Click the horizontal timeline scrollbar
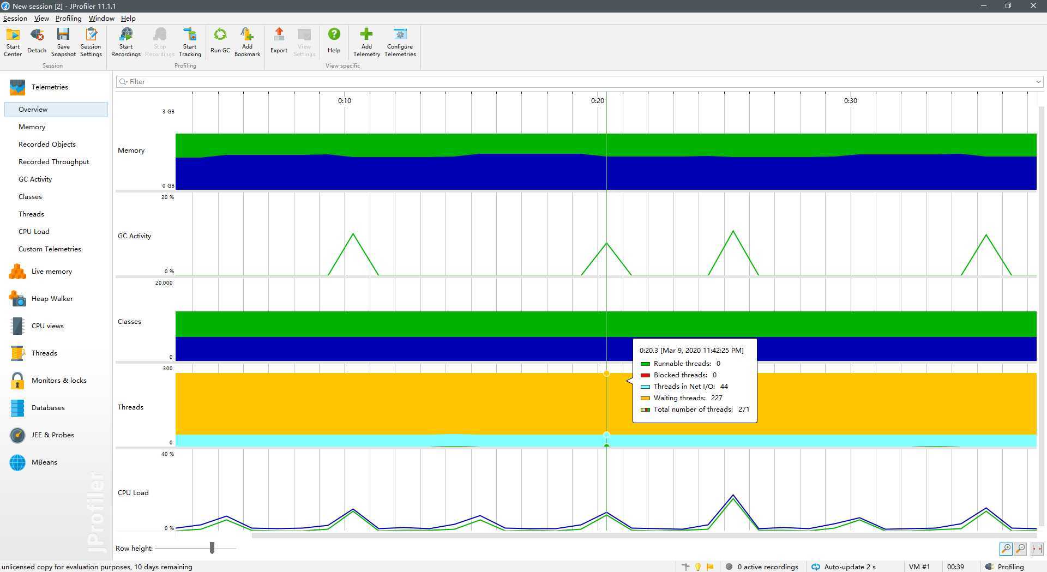This screenshot has height=572, width=1047. click(643, 536)
